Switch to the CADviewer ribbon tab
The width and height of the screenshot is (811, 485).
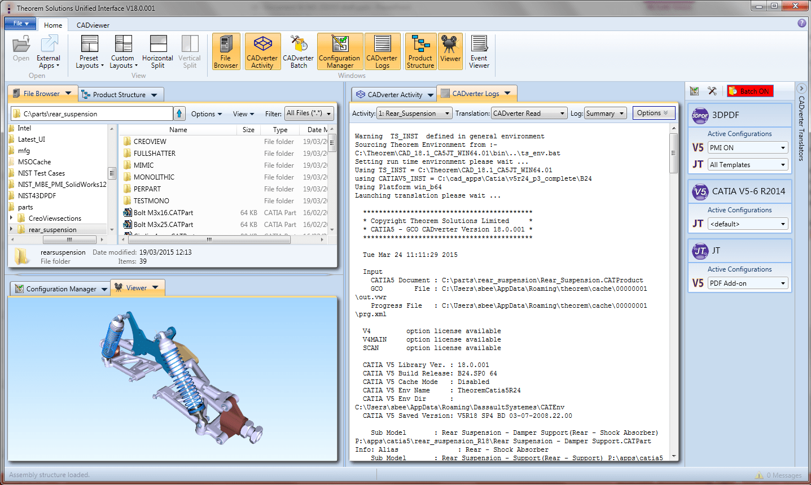[x=93, y=25]
